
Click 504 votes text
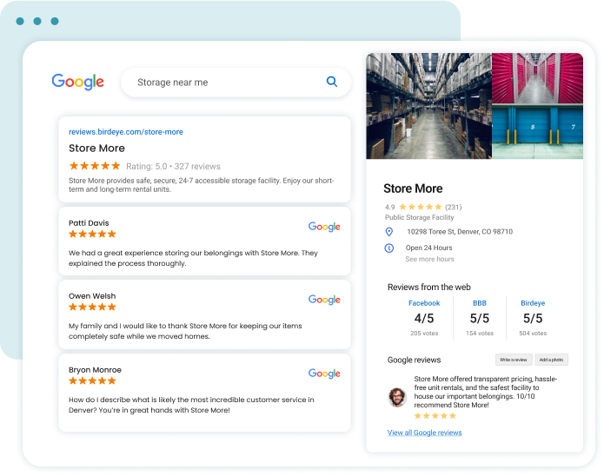533,334
